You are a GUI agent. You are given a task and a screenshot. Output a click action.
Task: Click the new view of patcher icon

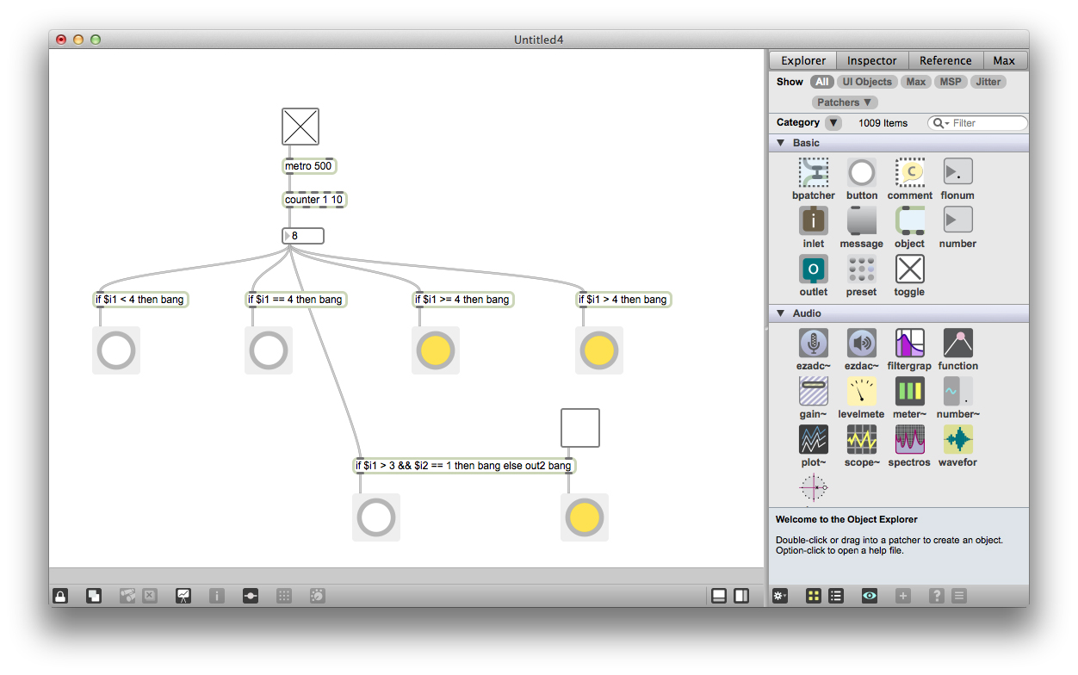point(94,595)
